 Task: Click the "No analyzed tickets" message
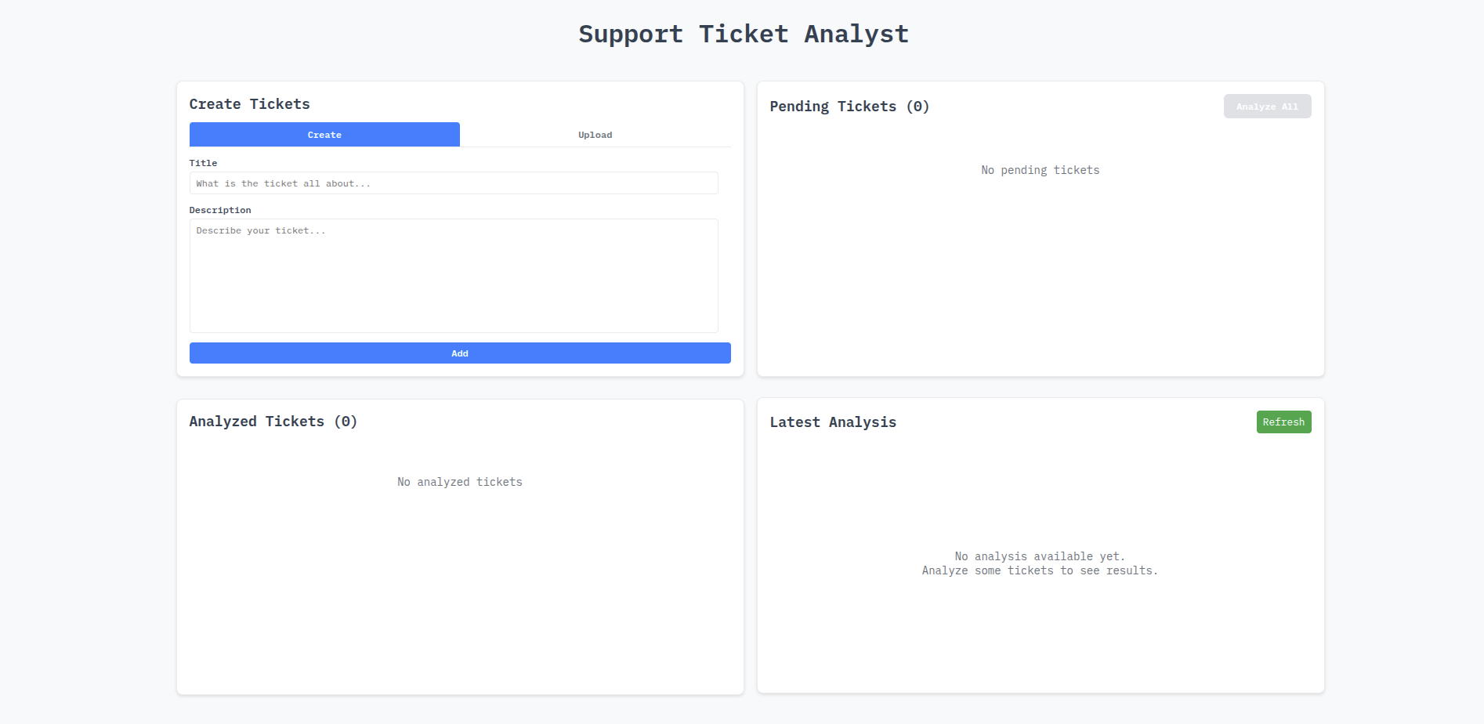(459, 482)
